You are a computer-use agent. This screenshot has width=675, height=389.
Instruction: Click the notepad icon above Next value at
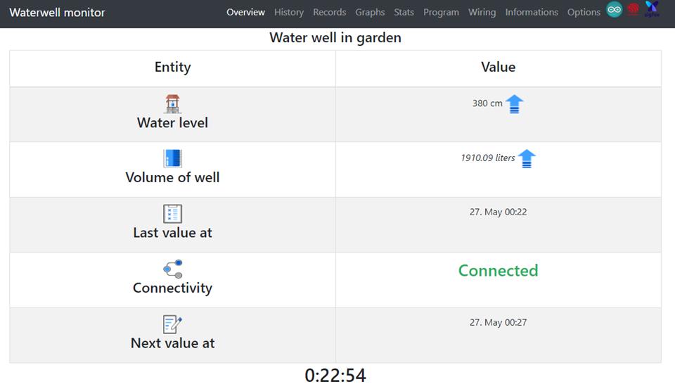pyautogui.click(x=172, y=324)
